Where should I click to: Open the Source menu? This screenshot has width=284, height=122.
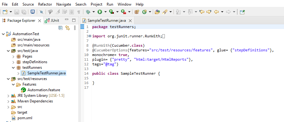pyautogui.click(x=28, y=4)
